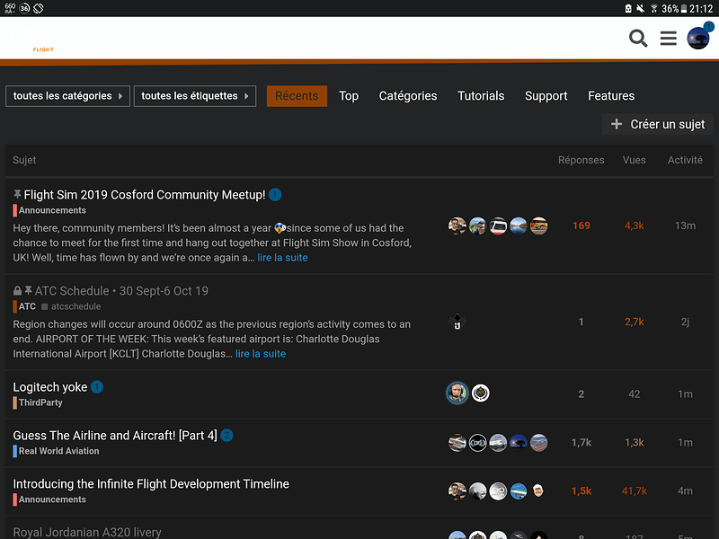Click the atcschedule tag

(75, 306)
